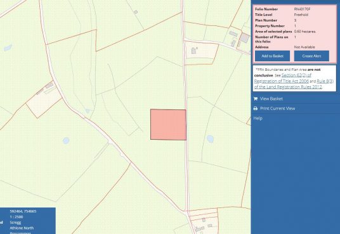Image resolution: width=340 pixels, height=234 pixels.
Task: Click the 1:2500 map scale readout
Action: click(16, 217)
